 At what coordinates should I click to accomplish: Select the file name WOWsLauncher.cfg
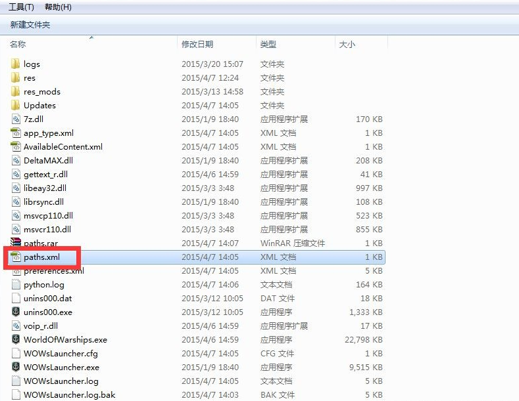pyautogui.click(x=61, y=354)
